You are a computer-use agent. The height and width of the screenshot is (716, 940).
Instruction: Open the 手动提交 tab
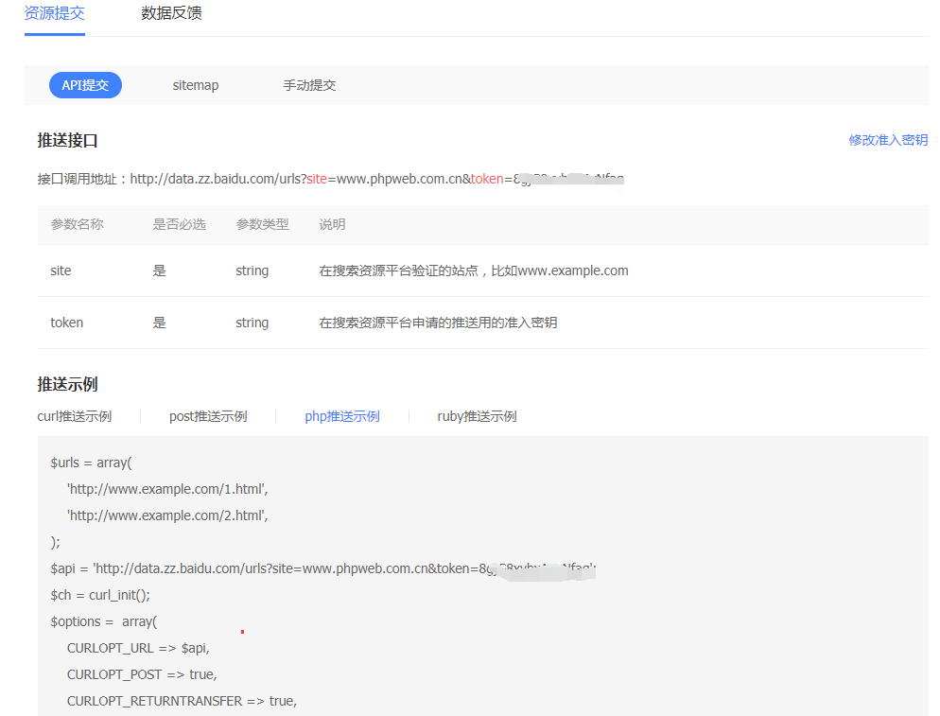[309, 85]
